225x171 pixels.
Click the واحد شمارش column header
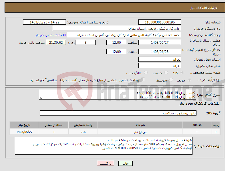click(83, 125)
